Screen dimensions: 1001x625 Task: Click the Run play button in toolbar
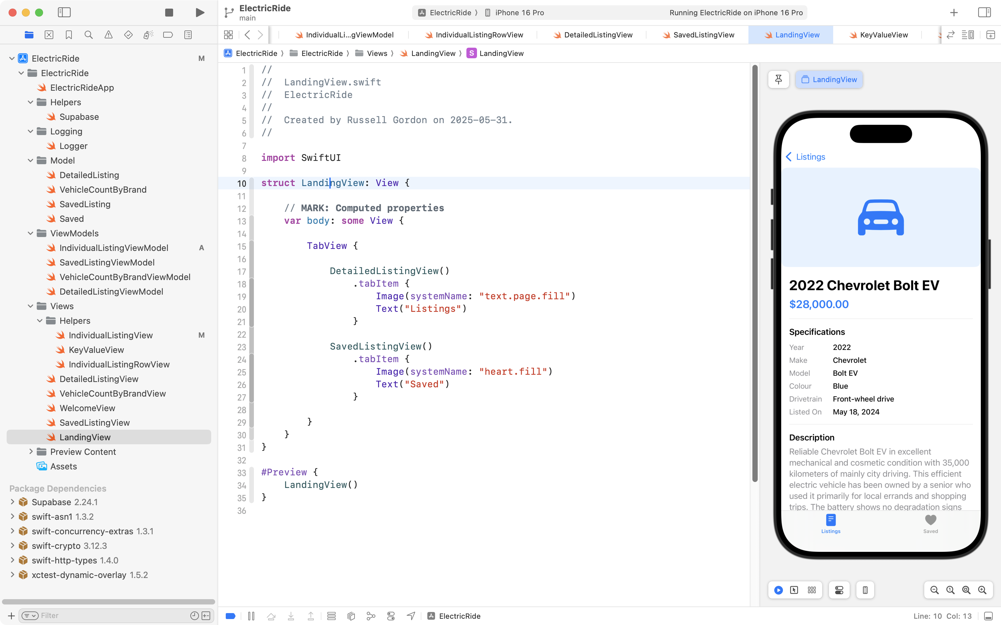pos(200,12)
